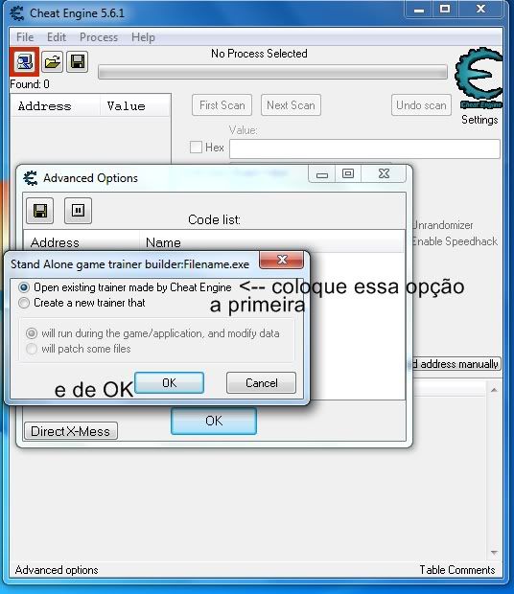The image size is (514, 594).
Task: Click the address list scrollbar down arrow
Action: [494, 553]
